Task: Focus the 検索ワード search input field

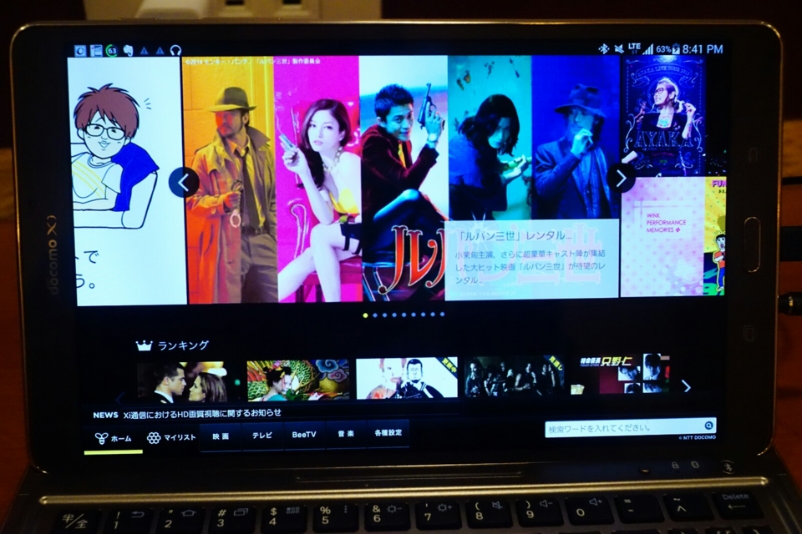Action: click(x=630, y=427)
